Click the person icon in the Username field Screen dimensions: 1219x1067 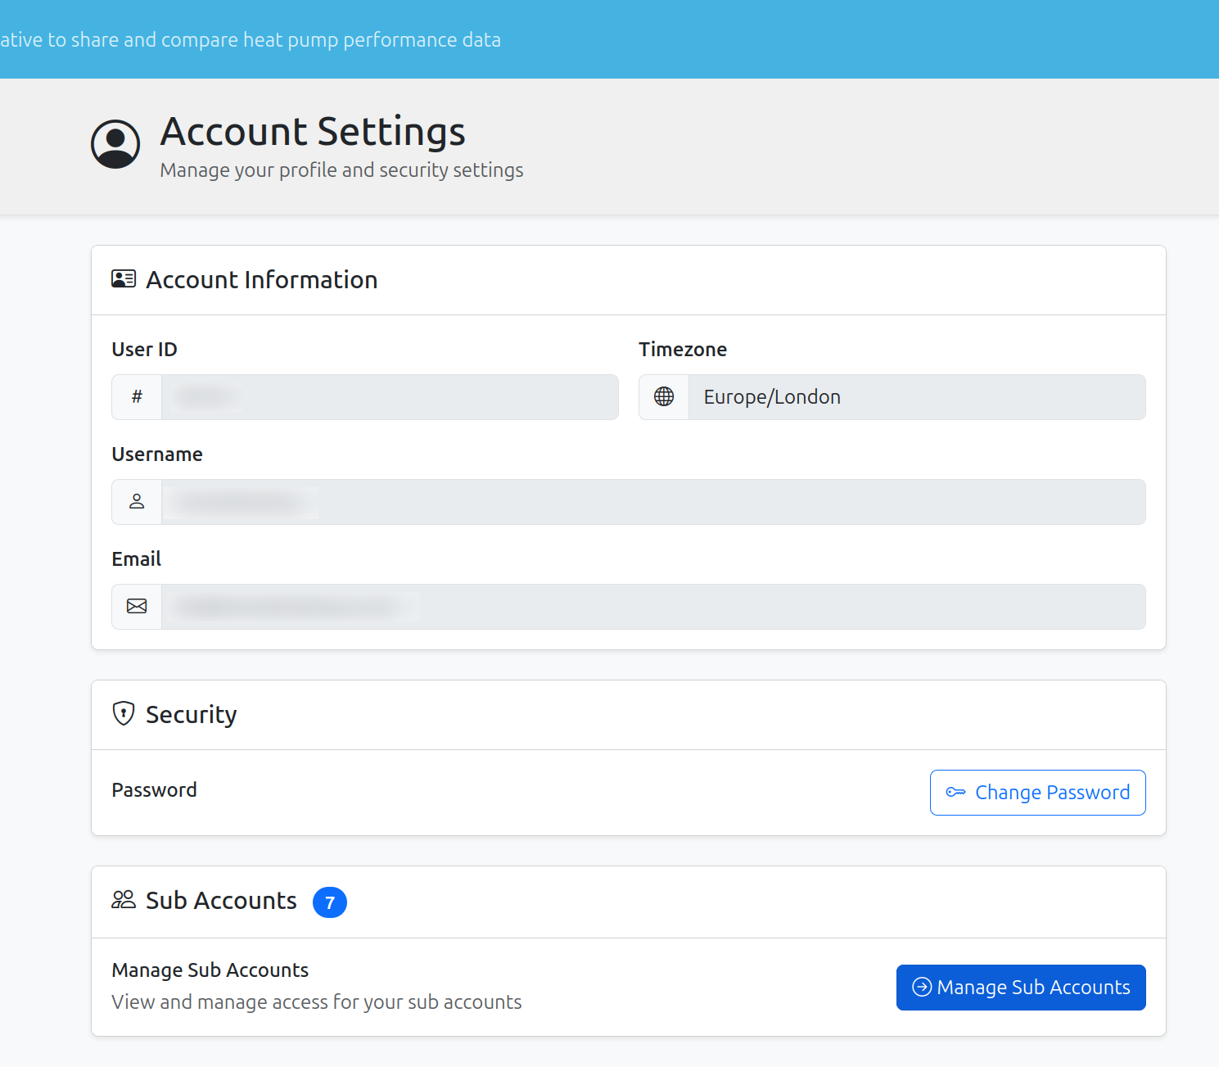(137, 502)
